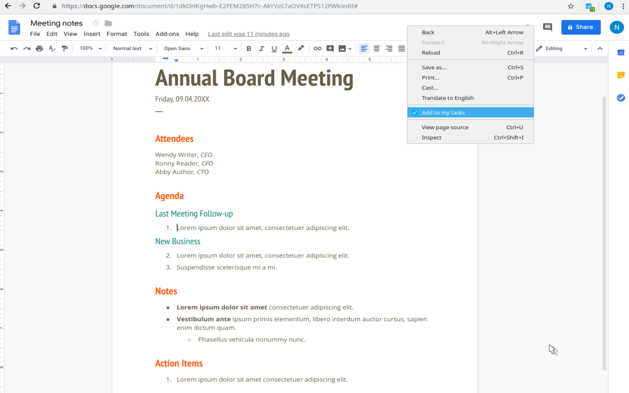
Task: Open comment history with the comments icon
Action: [547, 27]
